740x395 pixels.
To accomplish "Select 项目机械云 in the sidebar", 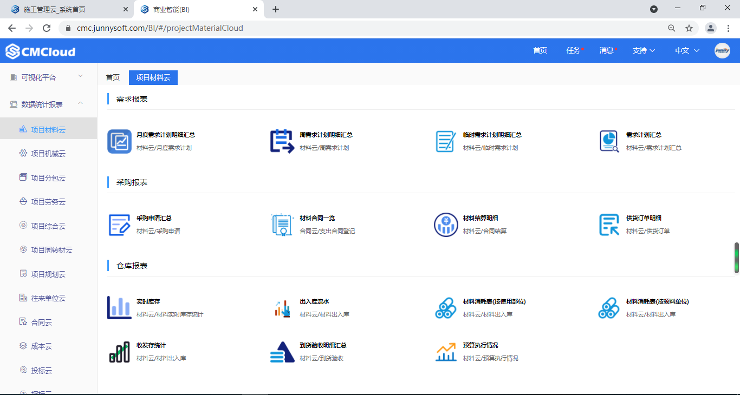I will [x=48, y=154].
